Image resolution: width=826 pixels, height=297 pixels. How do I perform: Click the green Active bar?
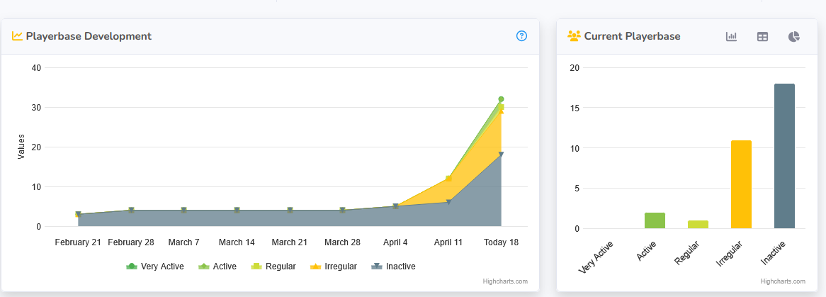(655, 220)
